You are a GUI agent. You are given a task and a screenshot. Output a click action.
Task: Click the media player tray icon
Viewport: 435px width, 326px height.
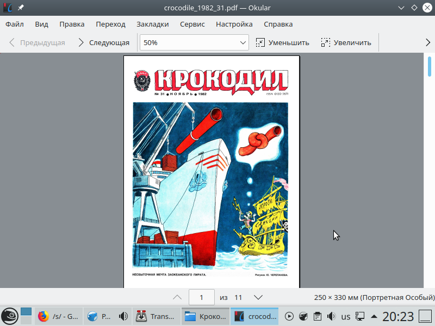[289, 316]
